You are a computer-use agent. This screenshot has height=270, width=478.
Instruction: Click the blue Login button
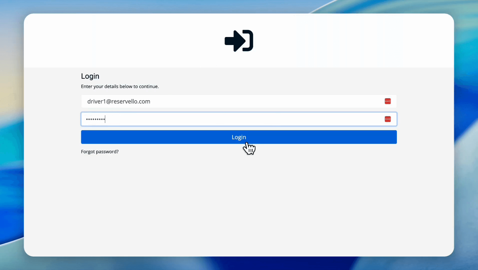click(x=239, y=137)
